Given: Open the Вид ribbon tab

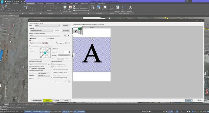Looking at the screenshot, I should pos(58,4).
